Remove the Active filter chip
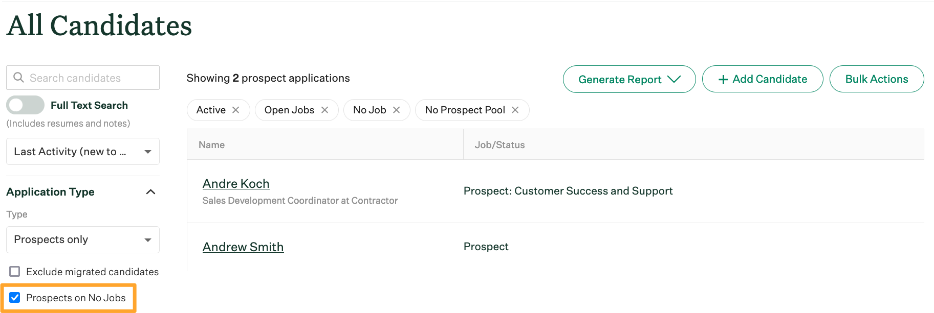Screen dimensions: 934x313 point(236,109)
